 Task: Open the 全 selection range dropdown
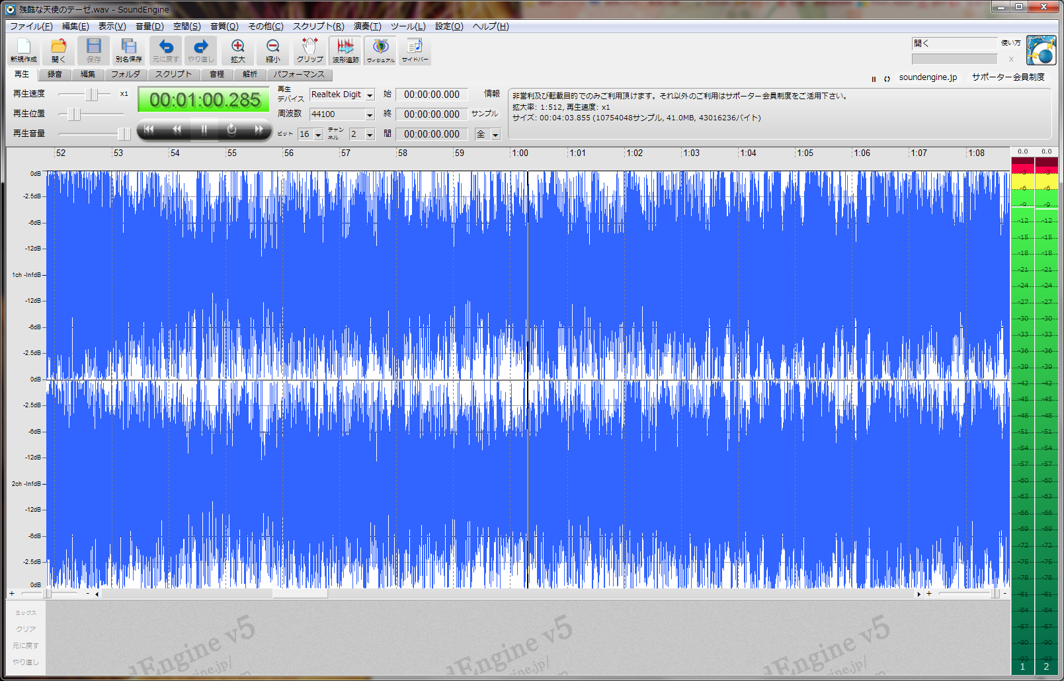coord(495,134)
